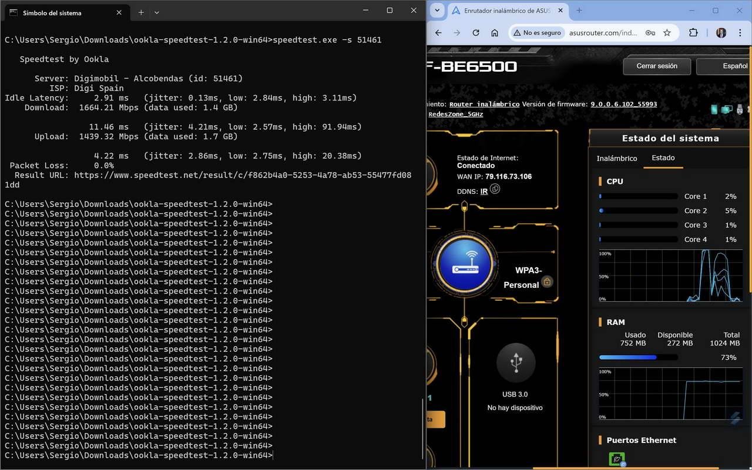This screenshot has width=752, height=470.
Task: Close the Enrutador inalámbrico de ASUS tab
Action: (559, 11)
